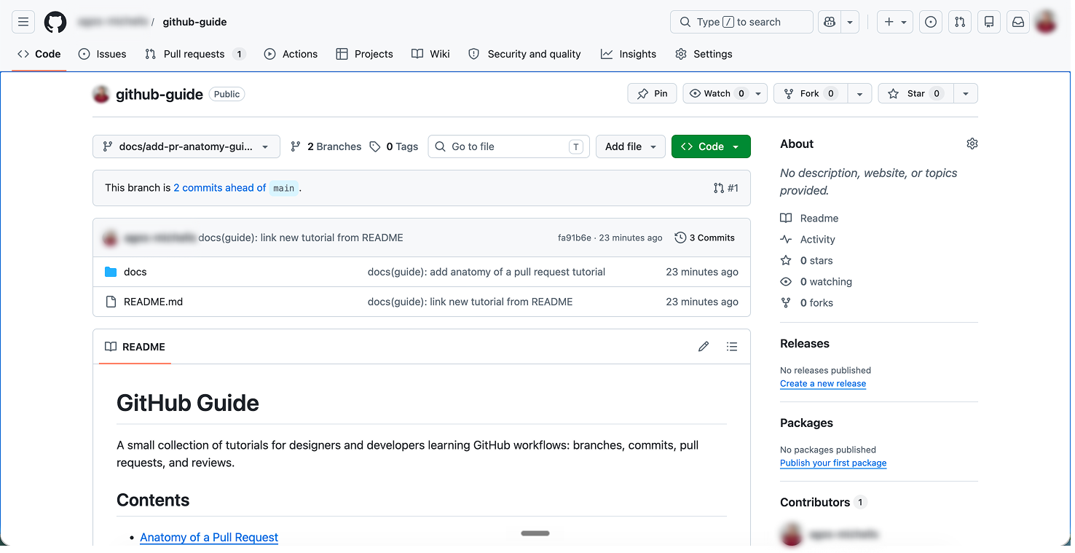1075x553 pixels.
Task: Click the Go to file field
Action: pyautogui.click(x=508, y=146)
